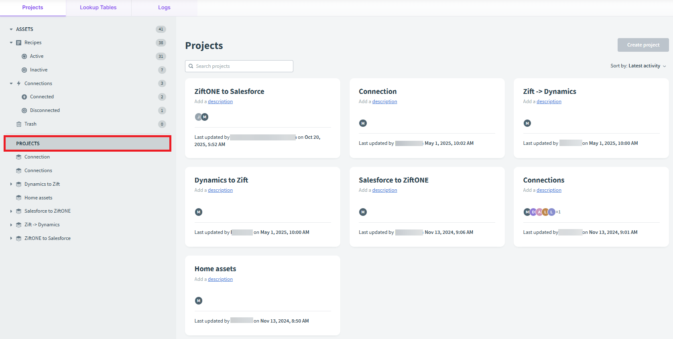Add a description to ZiftONE to Salesforce

click(220, 101)
